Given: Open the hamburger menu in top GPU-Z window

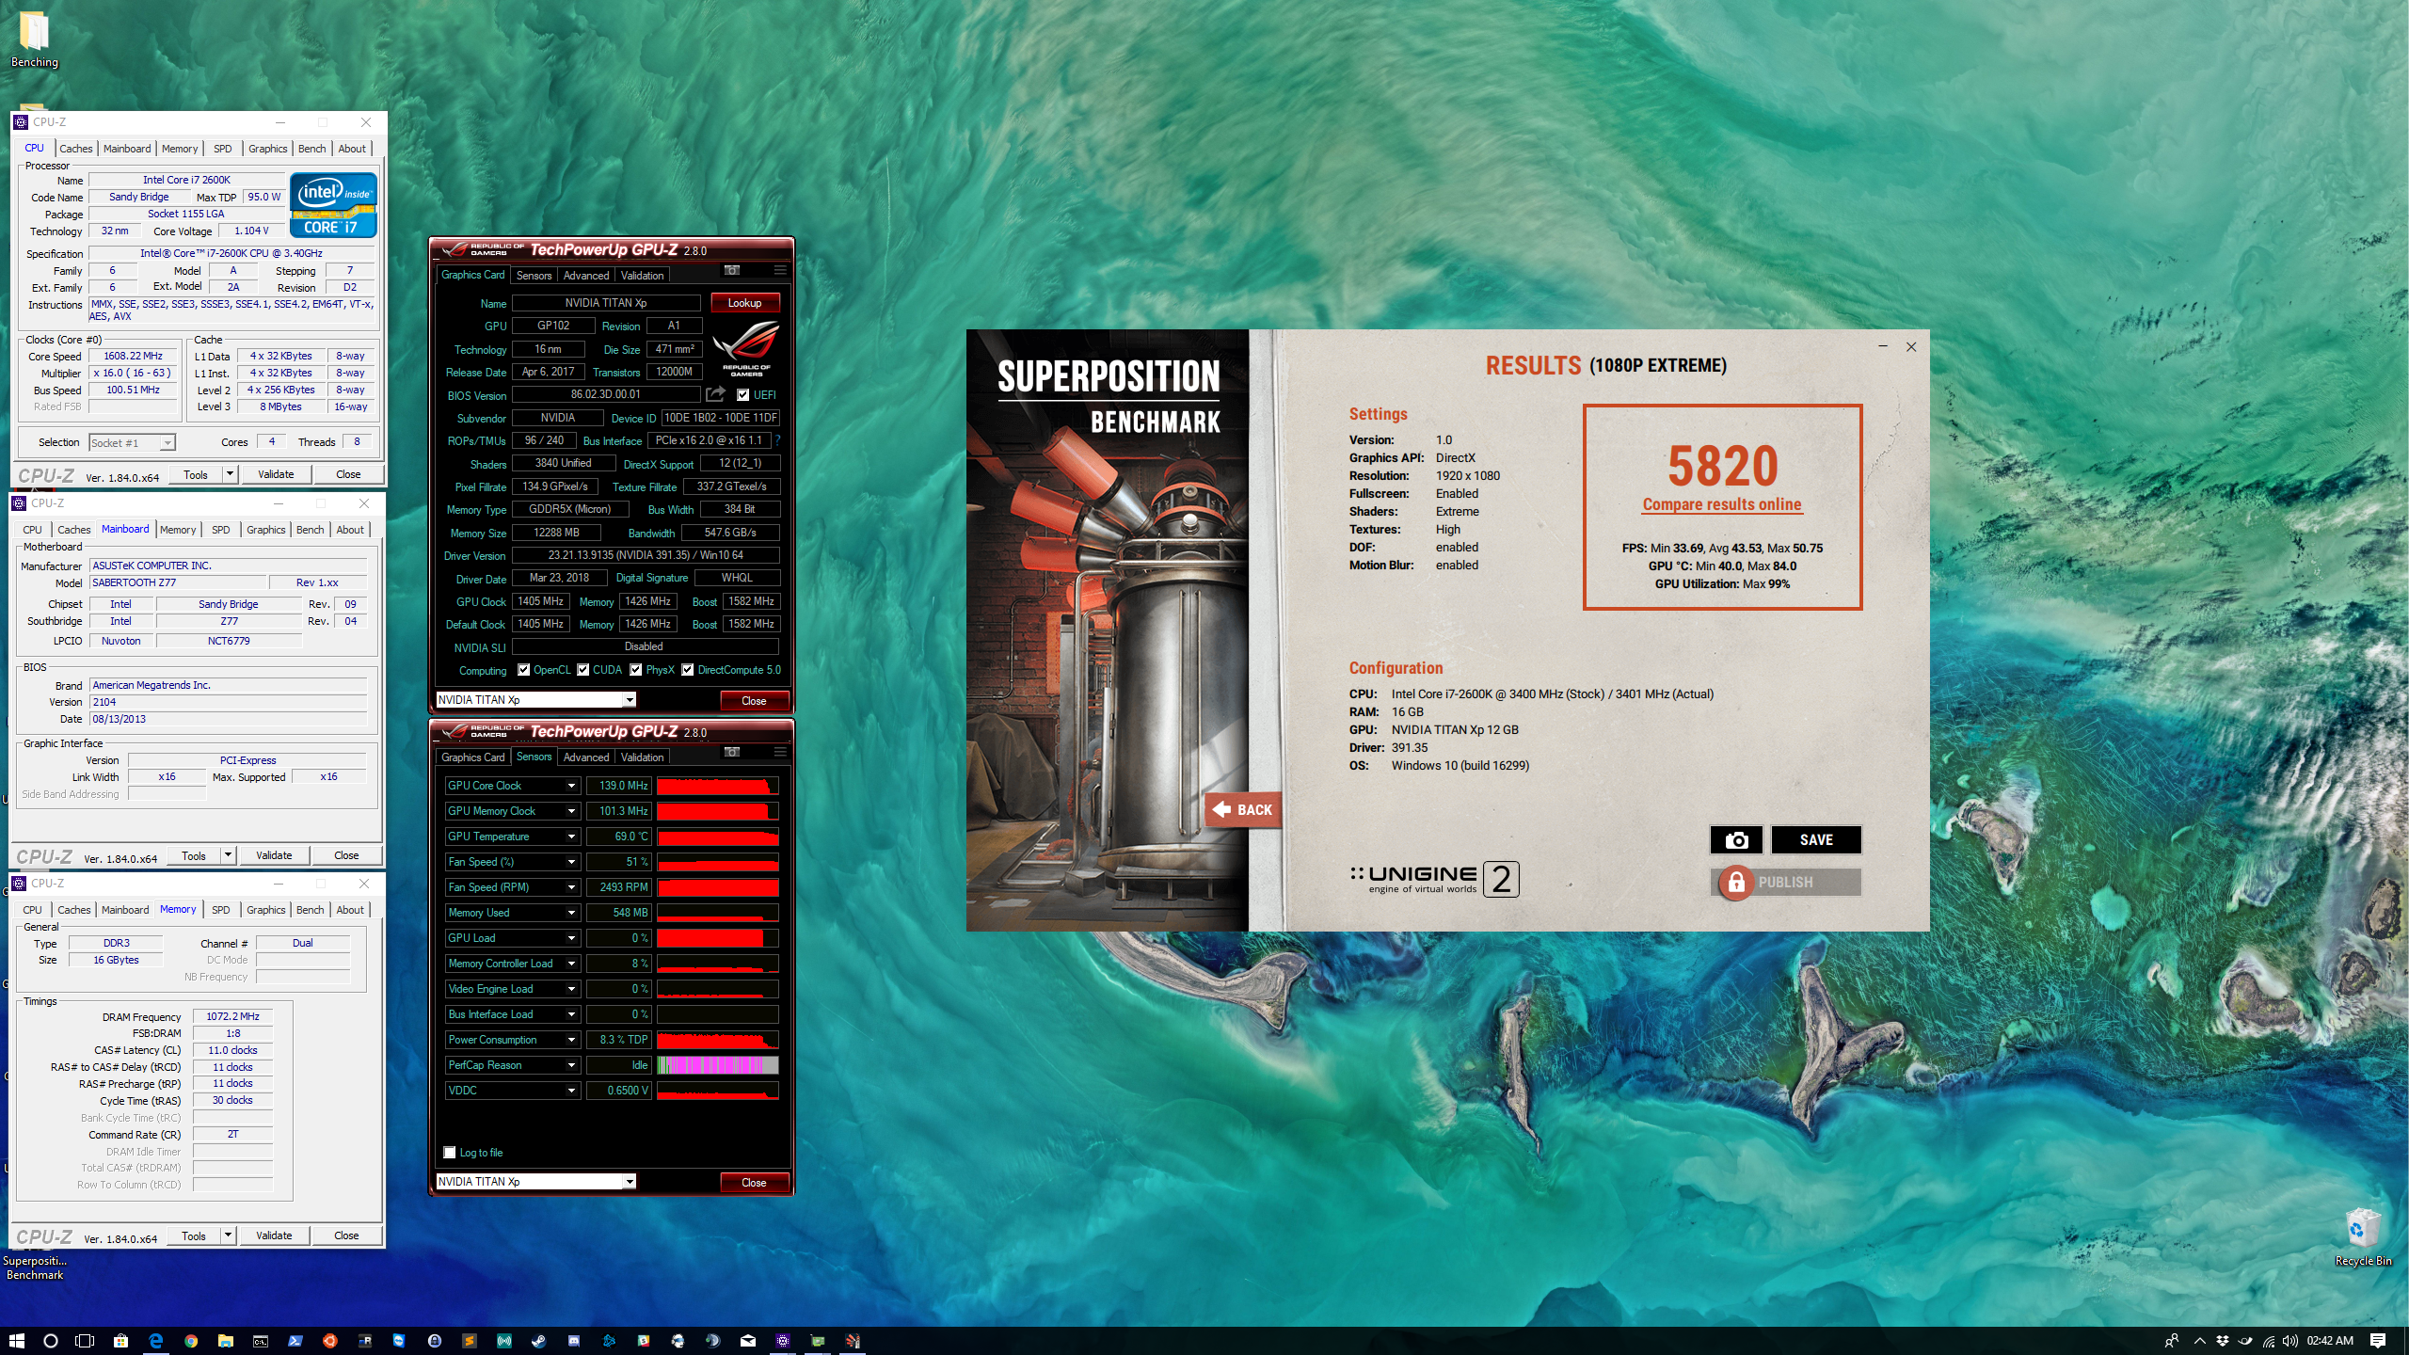Looking at the screenshot, I should click(x=780, y=270).
